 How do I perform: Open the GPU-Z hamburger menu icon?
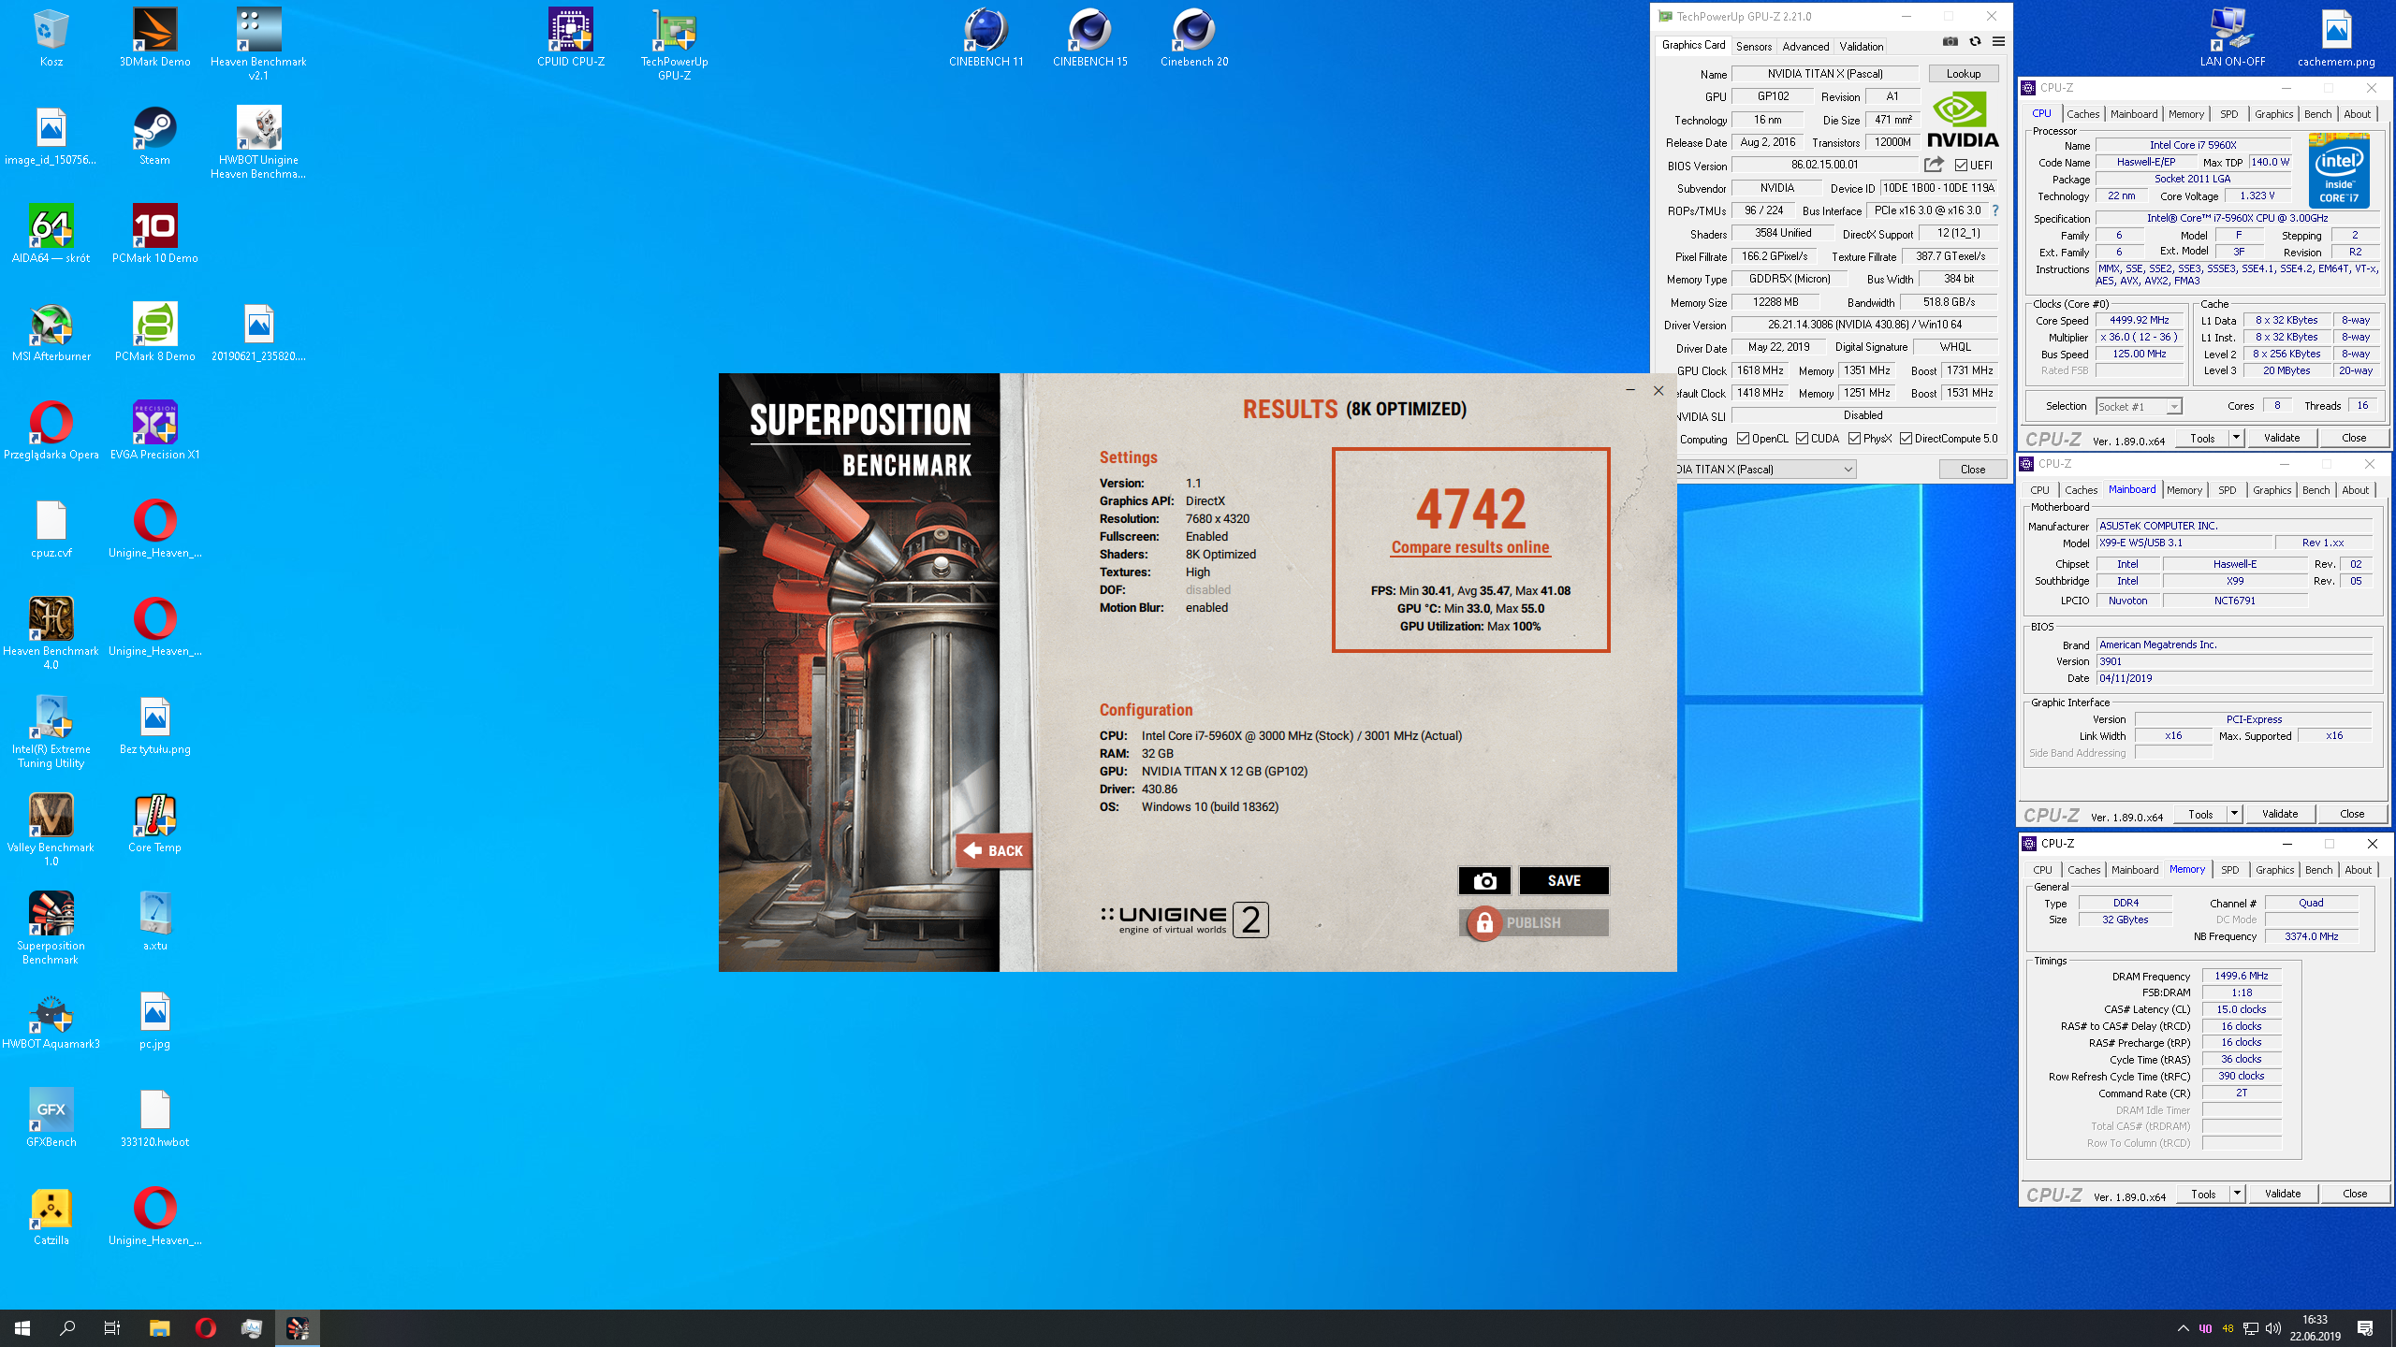(1998, 41)
